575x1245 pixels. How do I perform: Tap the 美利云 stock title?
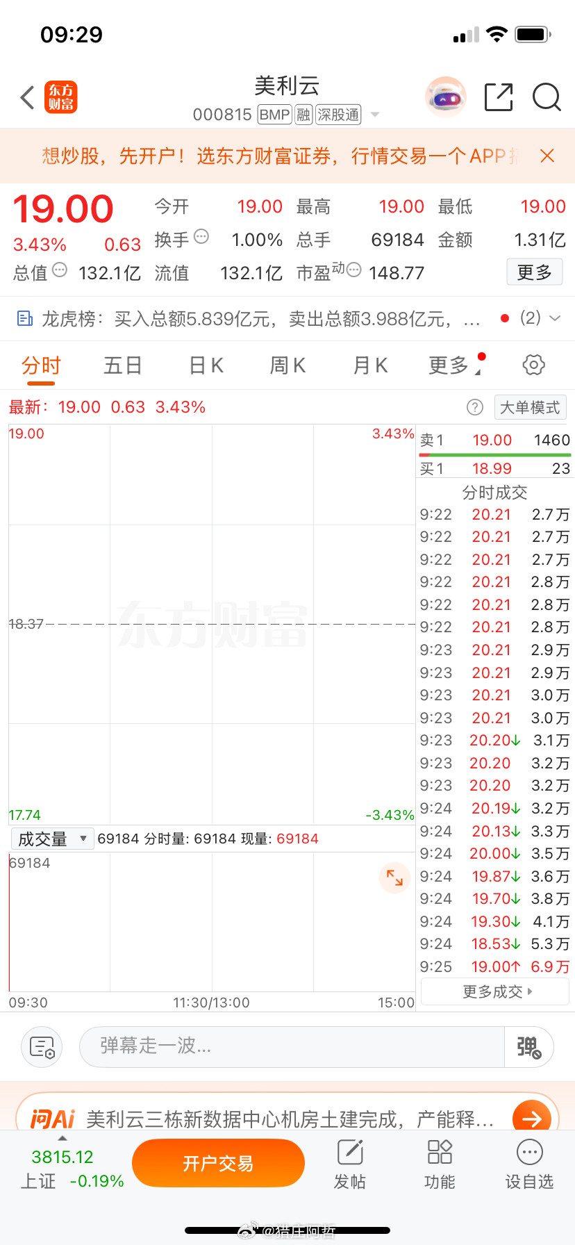(x=287, y=86)
